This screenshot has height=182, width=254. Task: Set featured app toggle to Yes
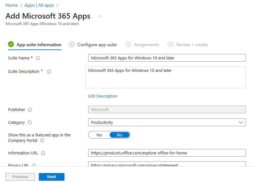pyautogui.click(x=99, y=135)
